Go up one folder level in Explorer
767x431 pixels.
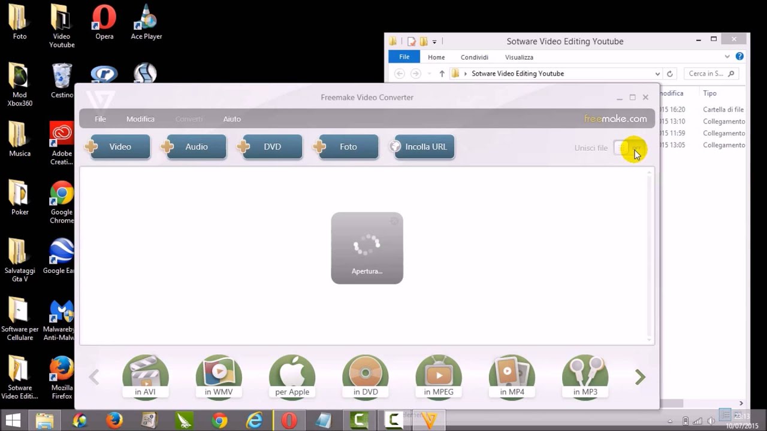coord(442,74)
